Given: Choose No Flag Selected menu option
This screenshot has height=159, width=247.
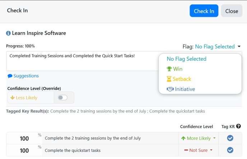Looking at the screenshot, I should coord(187,59).
